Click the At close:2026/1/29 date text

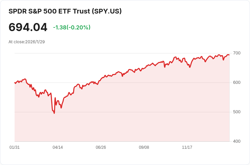(26, 42)
